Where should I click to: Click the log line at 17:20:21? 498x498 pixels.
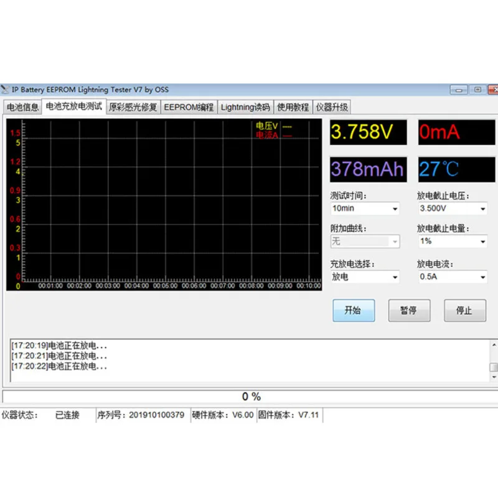pos(59,356)
